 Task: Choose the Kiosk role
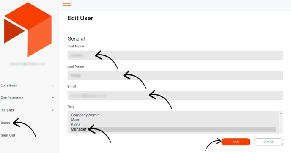click(76, 124)
